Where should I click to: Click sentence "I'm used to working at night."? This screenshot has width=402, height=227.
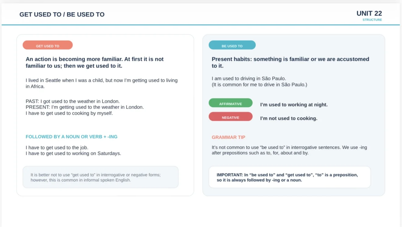point(294,105)
